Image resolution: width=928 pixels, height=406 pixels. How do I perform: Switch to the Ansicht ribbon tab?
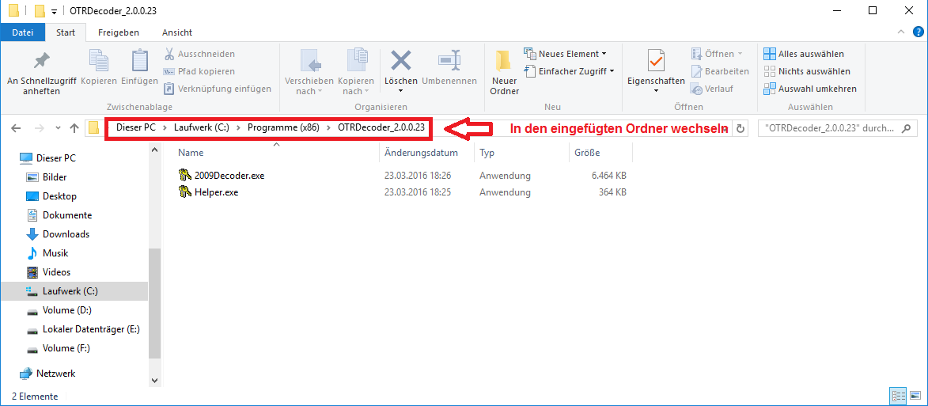tap(176, 32)
